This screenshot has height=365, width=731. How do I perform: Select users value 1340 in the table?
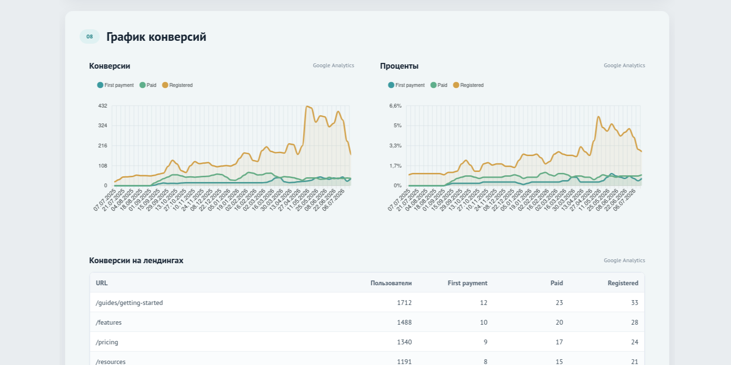[x=404, y=342]
